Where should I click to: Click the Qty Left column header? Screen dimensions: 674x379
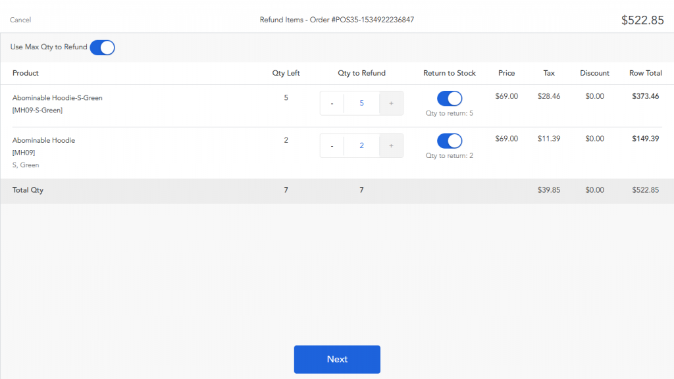pos(286,73)
